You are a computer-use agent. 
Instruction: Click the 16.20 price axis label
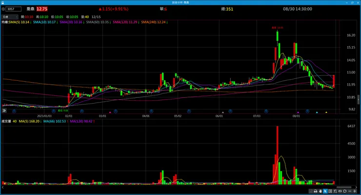[x=351, y=35]
